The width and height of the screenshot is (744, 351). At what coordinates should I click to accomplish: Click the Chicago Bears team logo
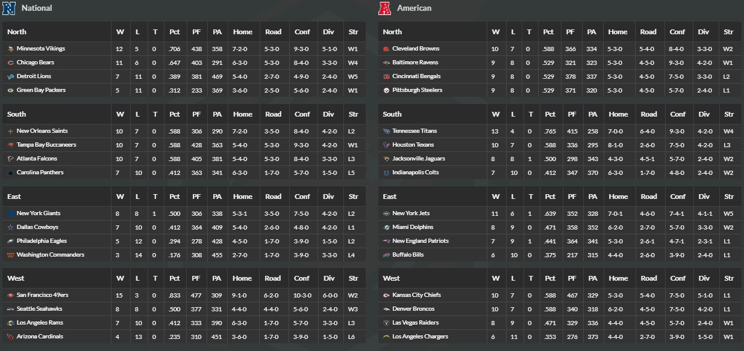coord(10,63)
